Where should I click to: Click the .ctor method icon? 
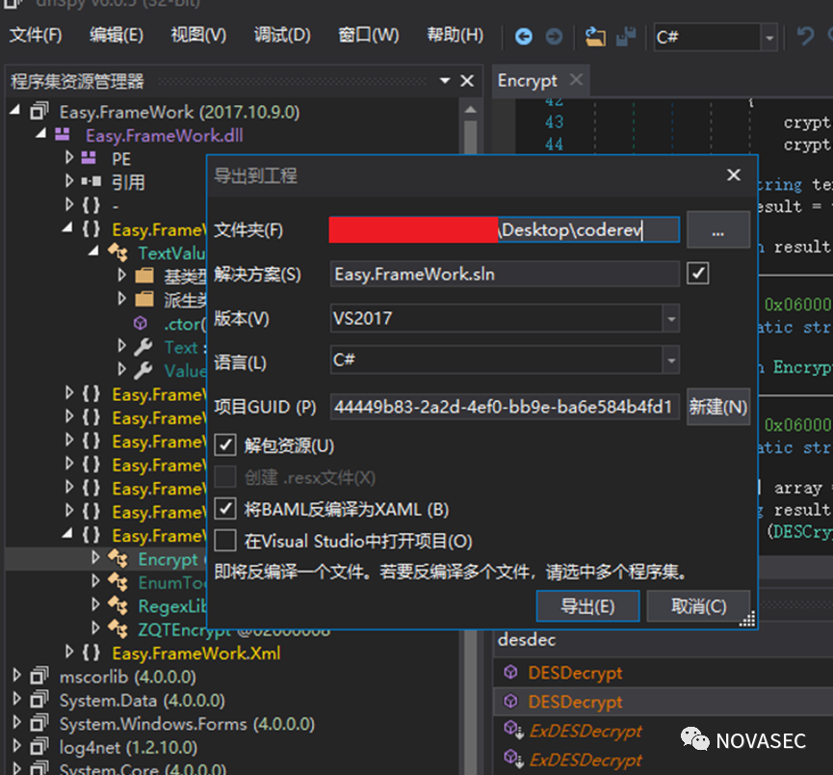tap(141, 324)
